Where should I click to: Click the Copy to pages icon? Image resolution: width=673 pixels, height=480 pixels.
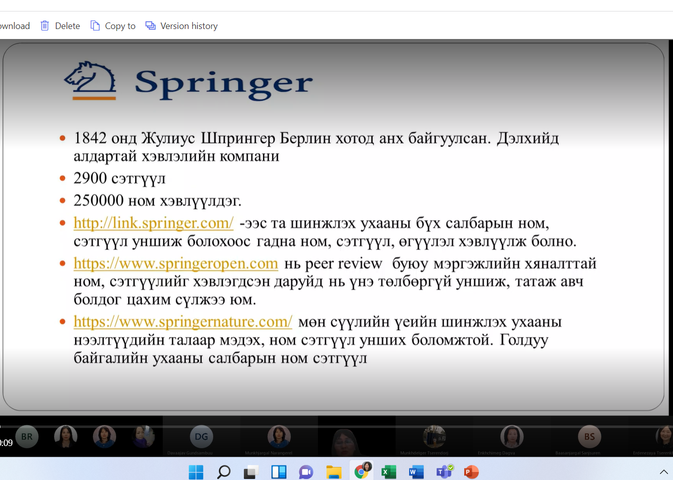[x=95, y=25]
